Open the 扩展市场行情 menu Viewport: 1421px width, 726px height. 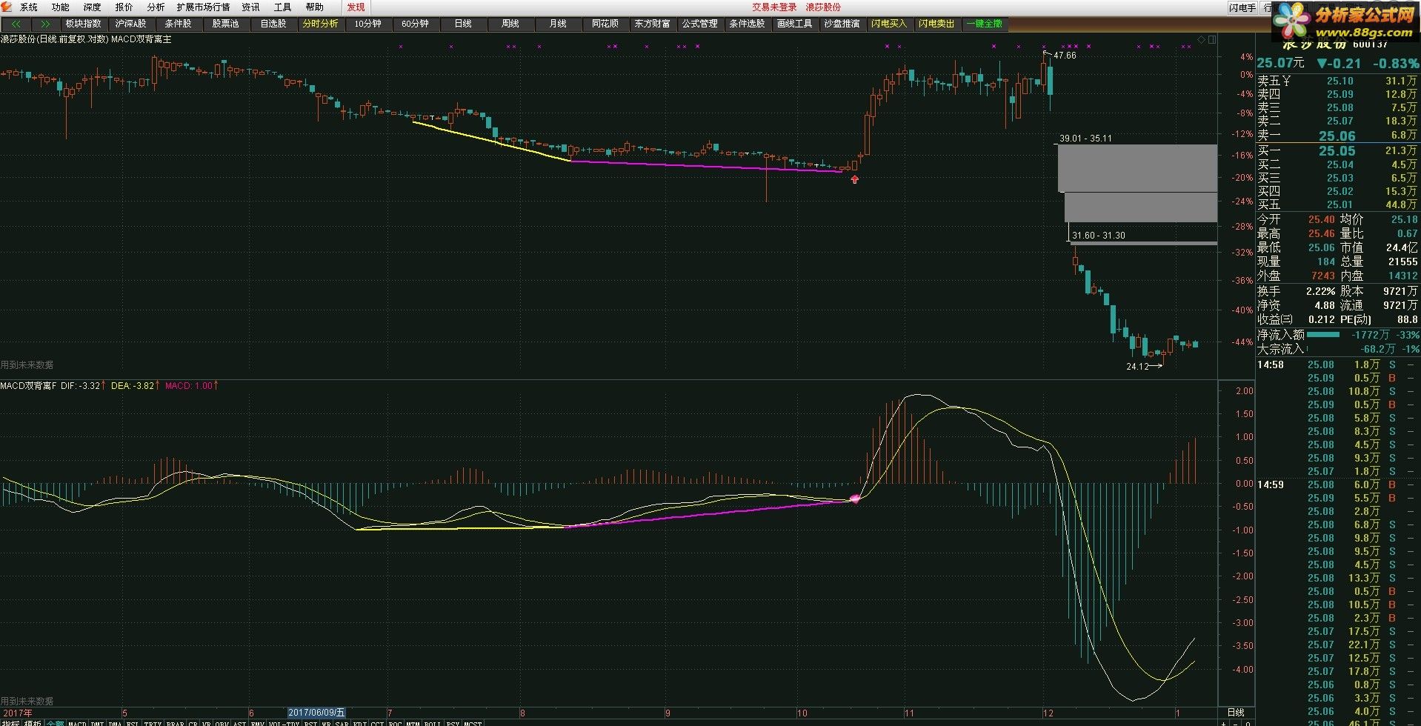203,7
